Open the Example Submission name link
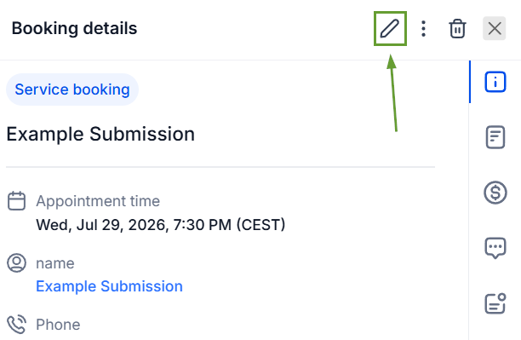 pos(109,286)
